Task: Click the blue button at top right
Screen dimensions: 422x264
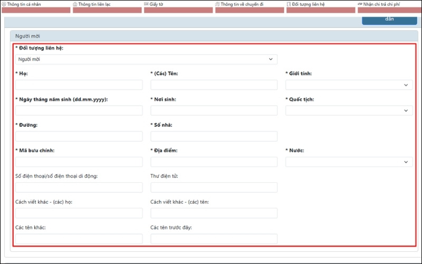Action: click(389, 20)
